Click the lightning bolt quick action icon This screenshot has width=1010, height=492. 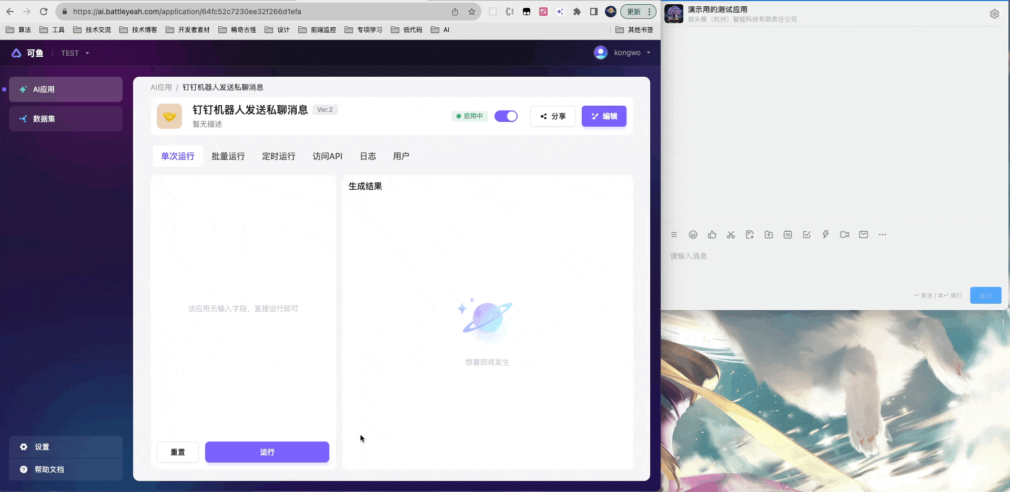825,235
